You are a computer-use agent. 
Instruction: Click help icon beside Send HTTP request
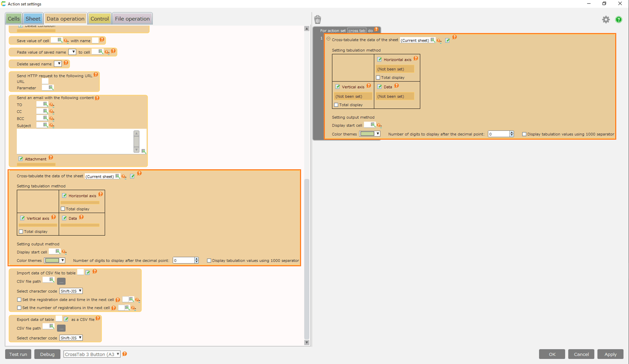tap(96, 74)
